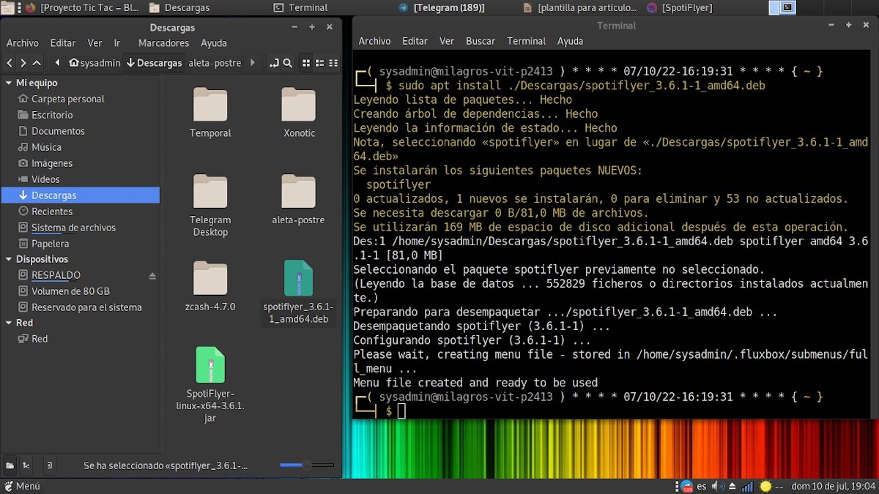Click the back navigation arrow in Descargas
The height and width of the screenshot is (494, 879).
coord(9,63)
